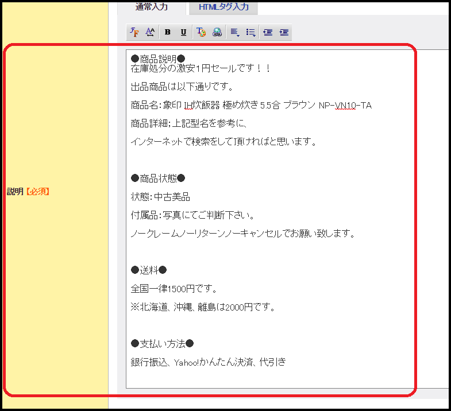Click inside the description text area
This screenshot has height=411, width=451.
[x=288, y=219]
